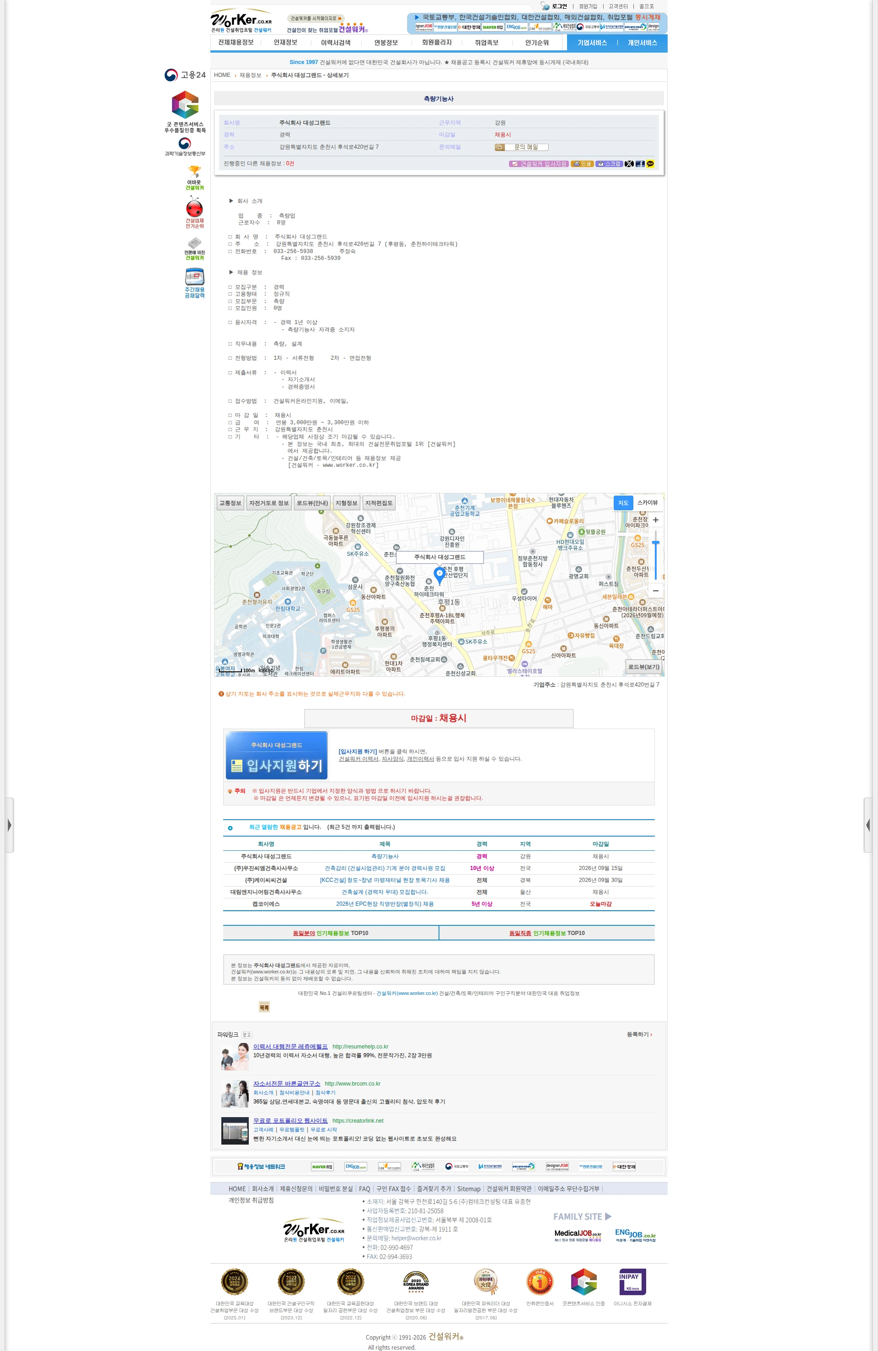Screen dimensions: 878x1351
Task: Click the 고용24 logo in the left sidebar
Action: pyautogui.click(x=185, y=75)
